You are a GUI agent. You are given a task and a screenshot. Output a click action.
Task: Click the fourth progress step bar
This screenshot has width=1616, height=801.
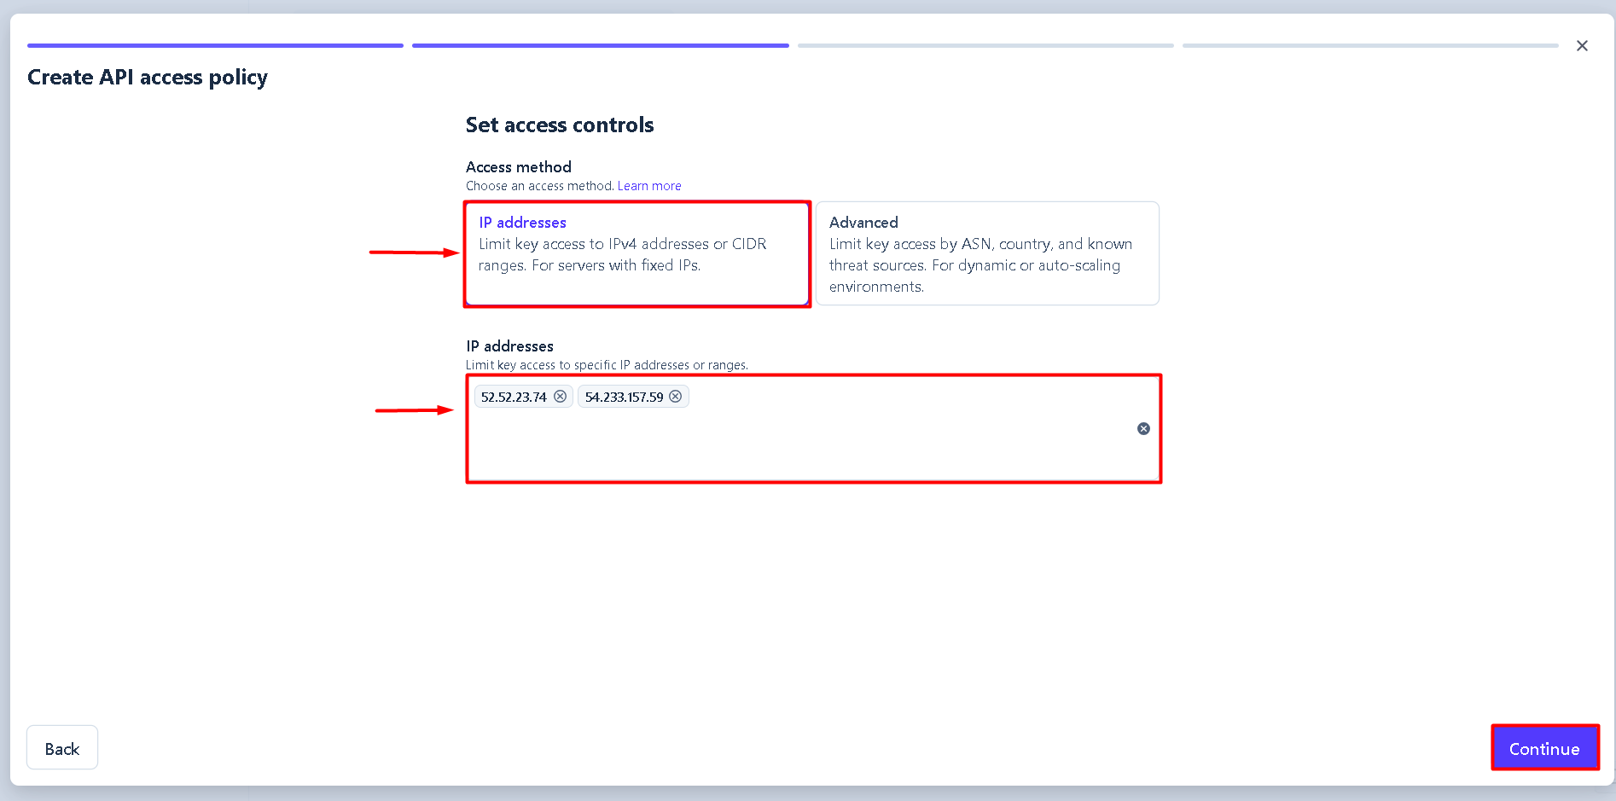(x=1370, y=45)
